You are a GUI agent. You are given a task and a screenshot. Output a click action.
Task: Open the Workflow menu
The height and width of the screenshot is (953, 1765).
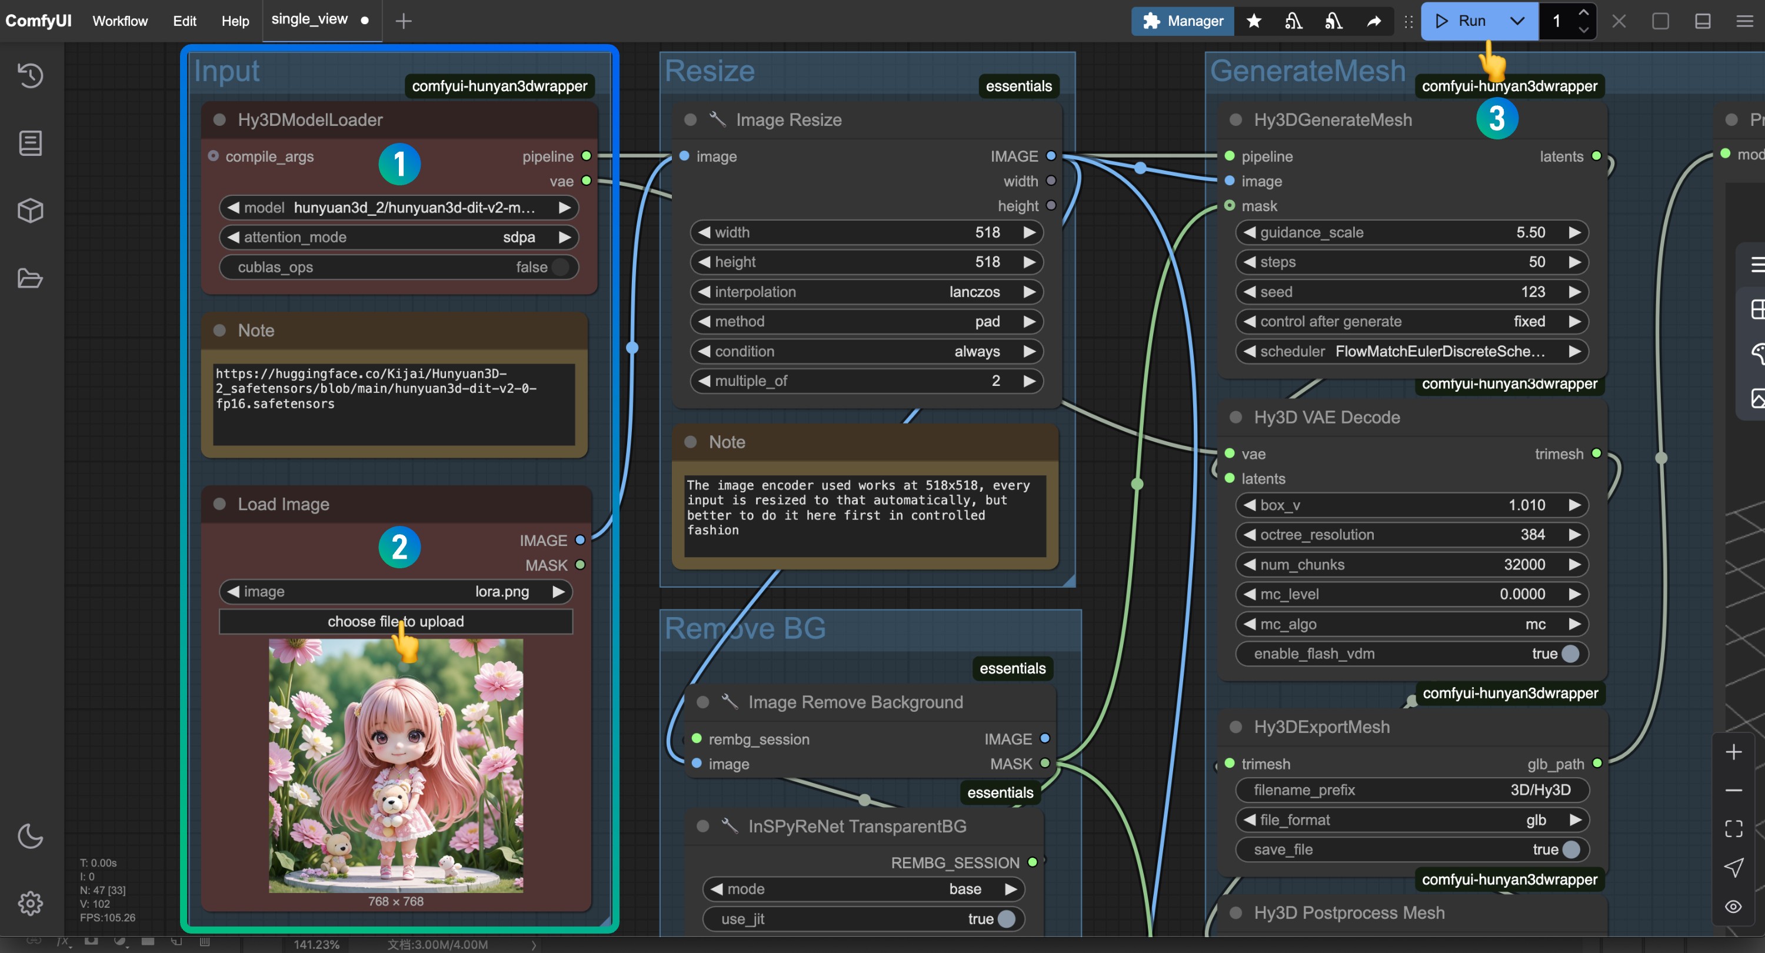click(x=120, y=21)
